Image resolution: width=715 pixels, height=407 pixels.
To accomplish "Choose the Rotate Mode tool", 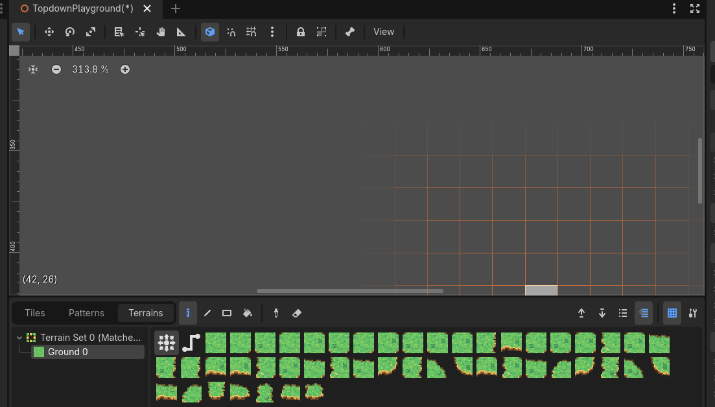I will pos(70,32).
